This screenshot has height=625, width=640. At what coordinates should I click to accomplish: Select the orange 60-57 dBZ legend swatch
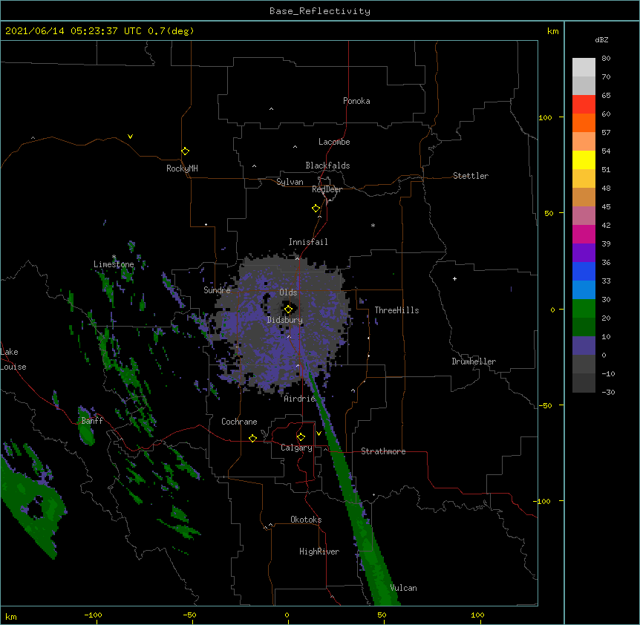click(x=584, y=122)
